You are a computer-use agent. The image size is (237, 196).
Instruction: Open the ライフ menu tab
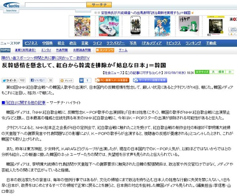click(97, 43)
